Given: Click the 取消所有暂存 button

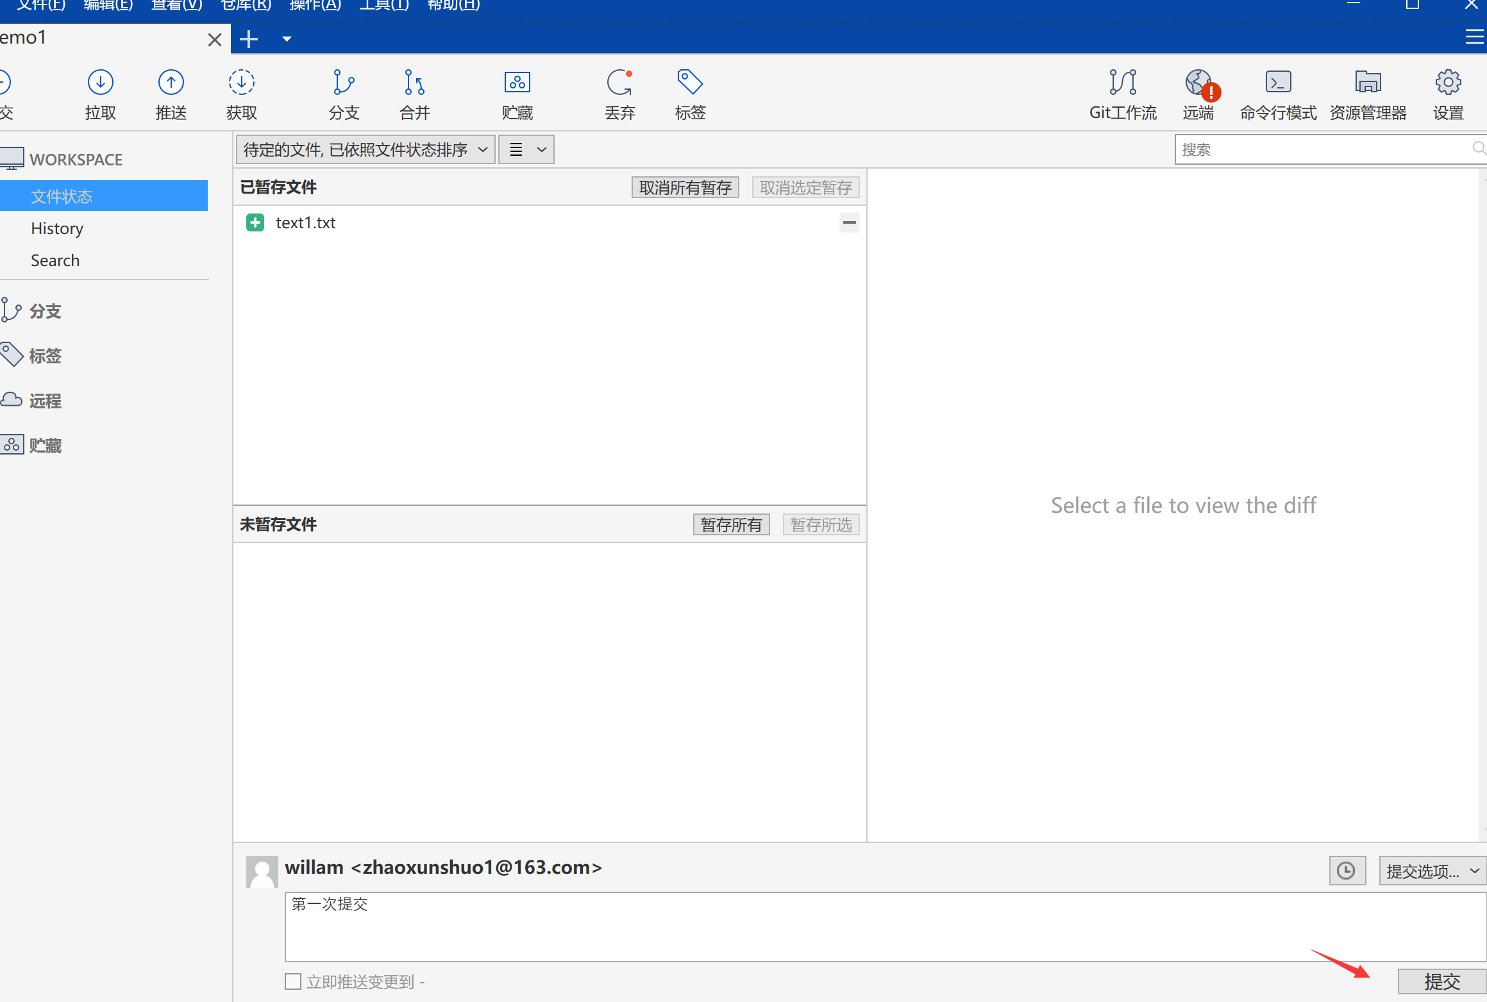Looking at the screenshot, I should coord(685,187).
